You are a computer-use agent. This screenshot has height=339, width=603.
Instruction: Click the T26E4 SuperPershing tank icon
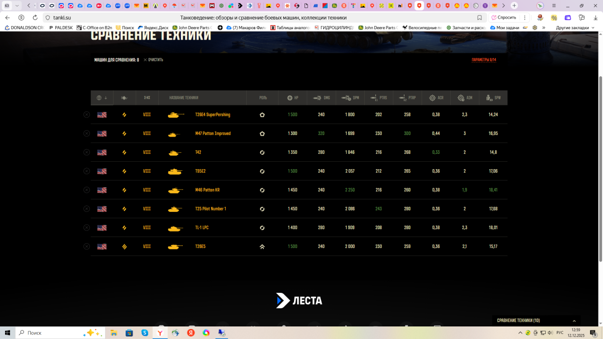tap(176, 115)
